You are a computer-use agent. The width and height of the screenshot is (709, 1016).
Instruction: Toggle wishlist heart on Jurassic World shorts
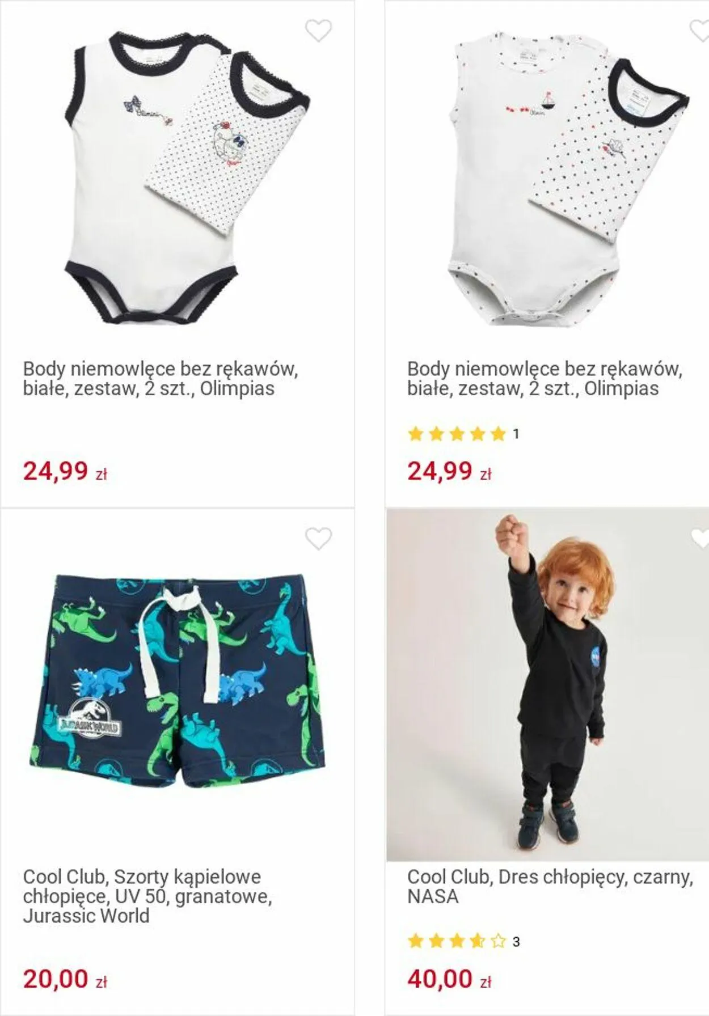point(318,539)
